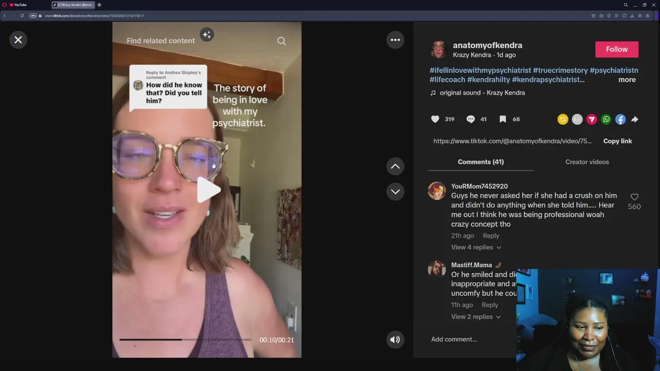Screen dimensions: 660x371
Task: Open Mastiff.Mama's profile avatar
Action: point(437,269)
